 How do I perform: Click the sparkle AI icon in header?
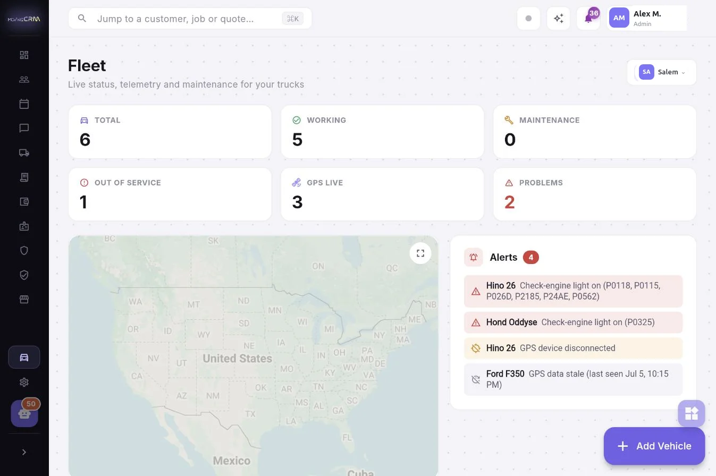558,19
